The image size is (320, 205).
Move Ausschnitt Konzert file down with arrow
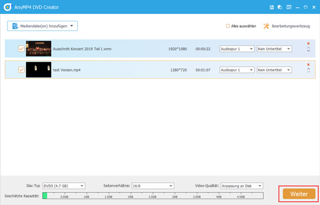[308, 51]
